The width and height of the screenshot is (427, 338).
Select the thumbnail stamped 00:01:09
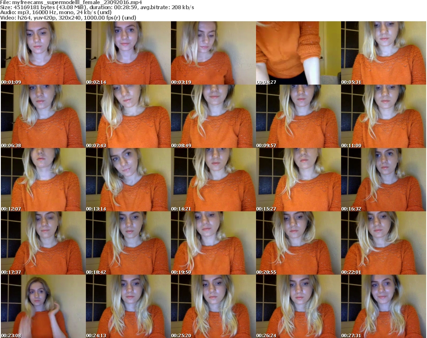click(43, 53)
